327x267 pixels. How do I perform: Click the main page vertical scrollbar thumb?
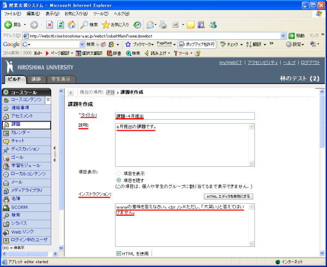point(322,121)
